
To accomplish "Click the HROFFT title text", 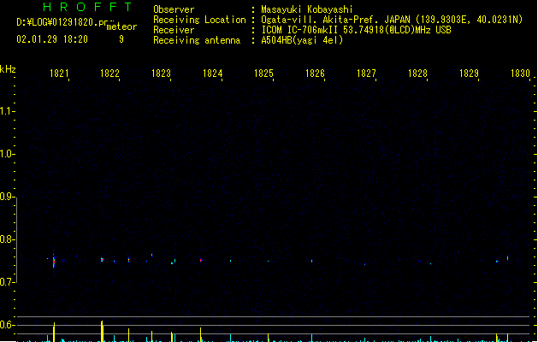I will click(x=87, y=7).
